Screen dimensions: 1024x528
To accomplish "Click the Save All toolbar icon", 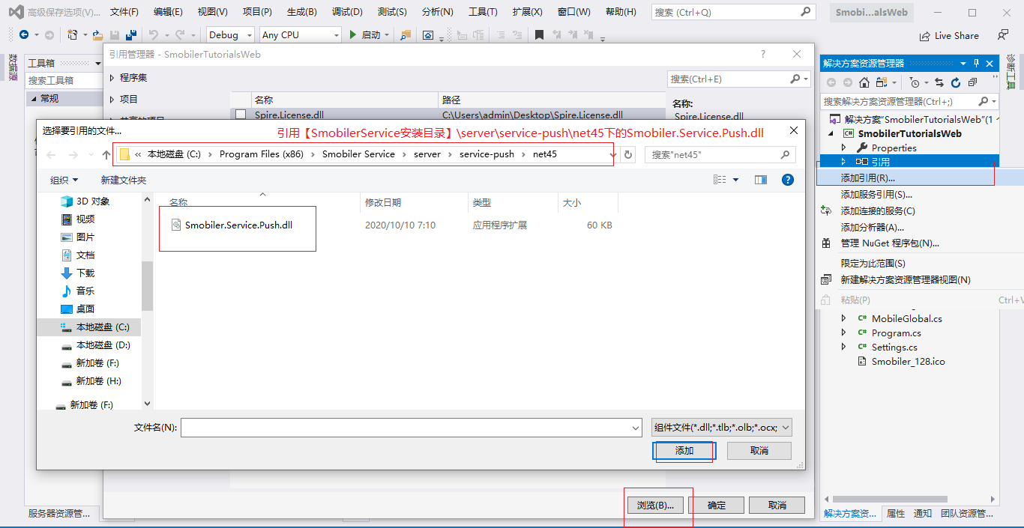I will click(x=130, y=35).
